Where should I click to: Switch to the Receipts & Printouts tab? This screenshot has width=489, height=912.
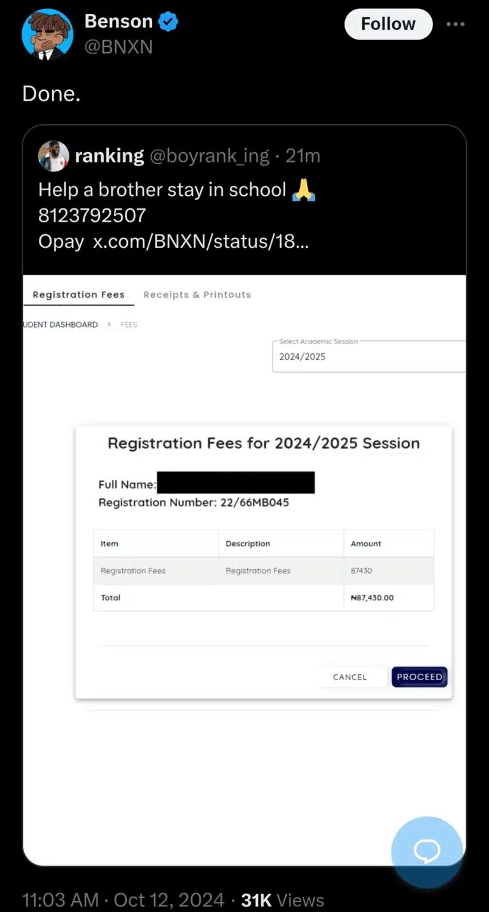coord(197,294)
